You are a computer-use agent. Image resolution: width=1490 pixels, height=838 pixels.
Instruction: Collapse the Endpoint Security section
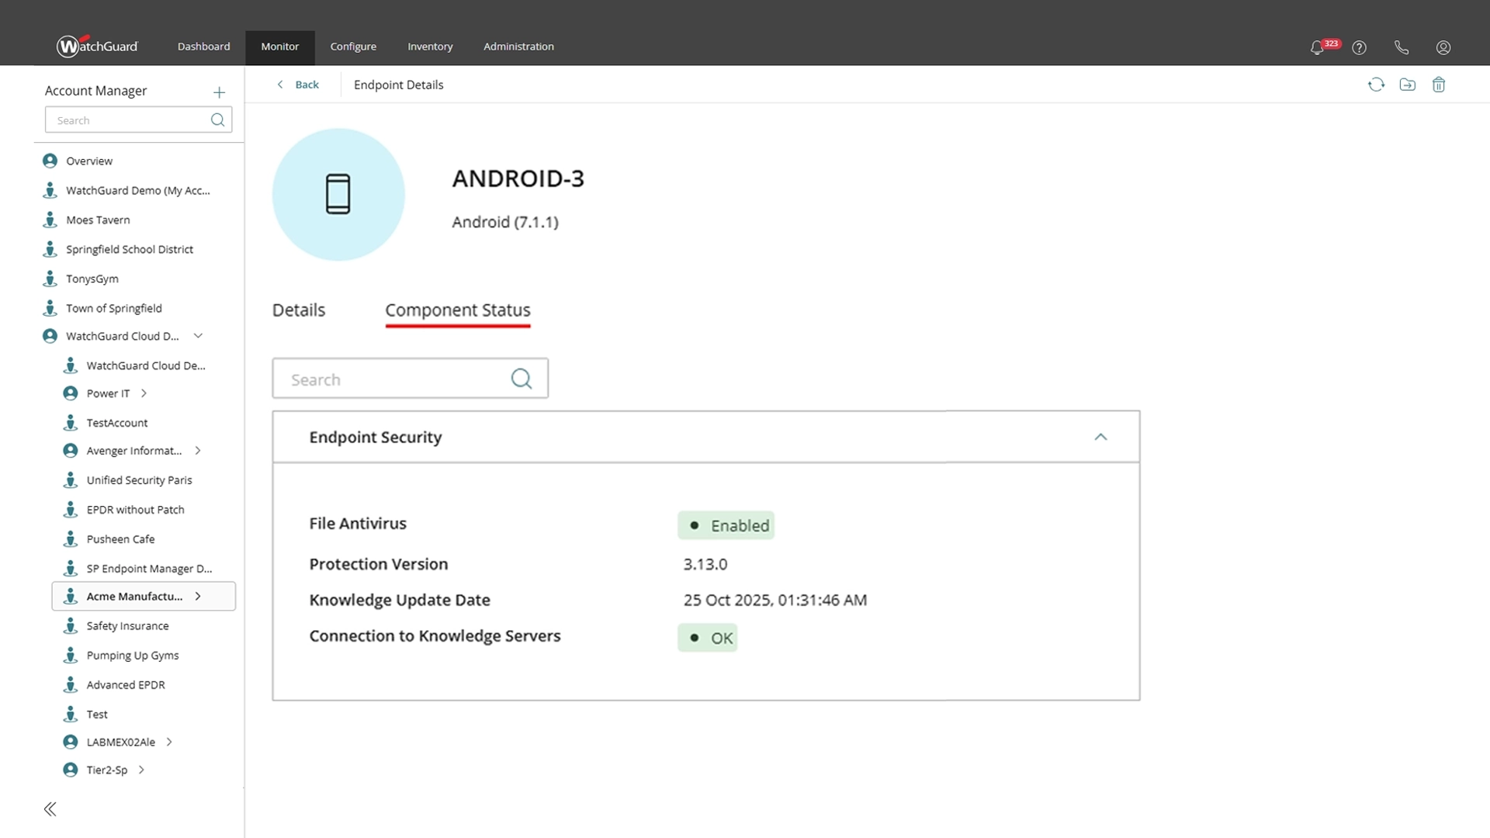[x=1100, y=437]
